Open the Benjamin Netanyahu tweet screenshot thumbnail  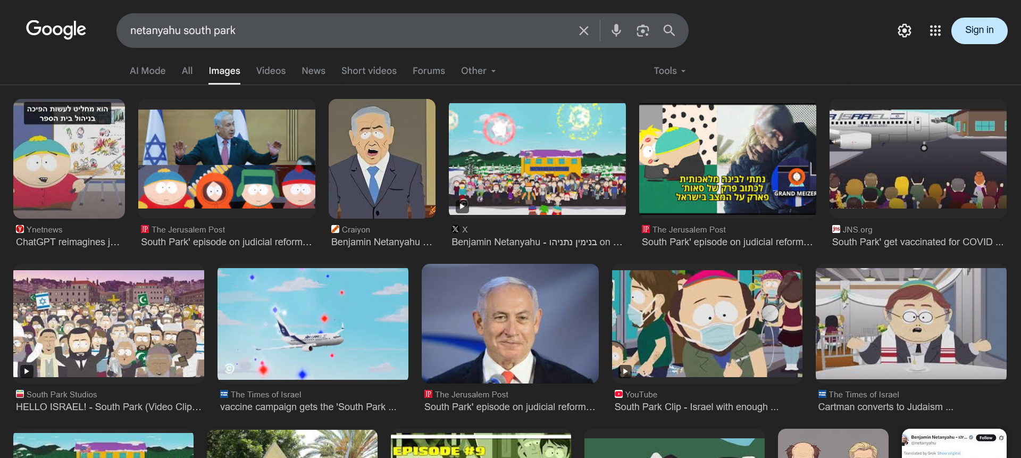pyautogui.click(x=954, y=444)
